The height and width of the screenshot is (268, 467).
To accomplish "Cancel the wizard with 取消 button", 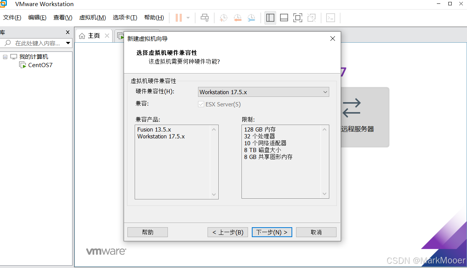I will (x=316, y=232).
